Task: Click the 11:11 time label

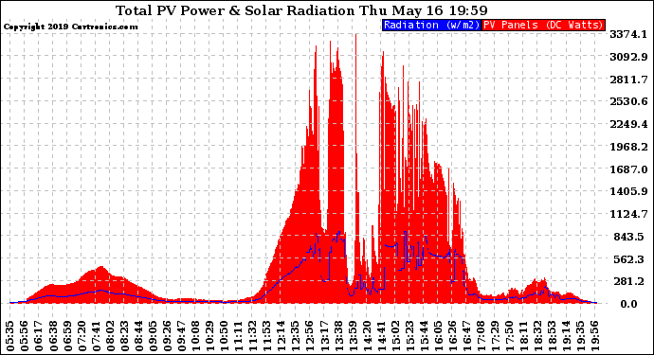Action: click(x=239, y=336)
